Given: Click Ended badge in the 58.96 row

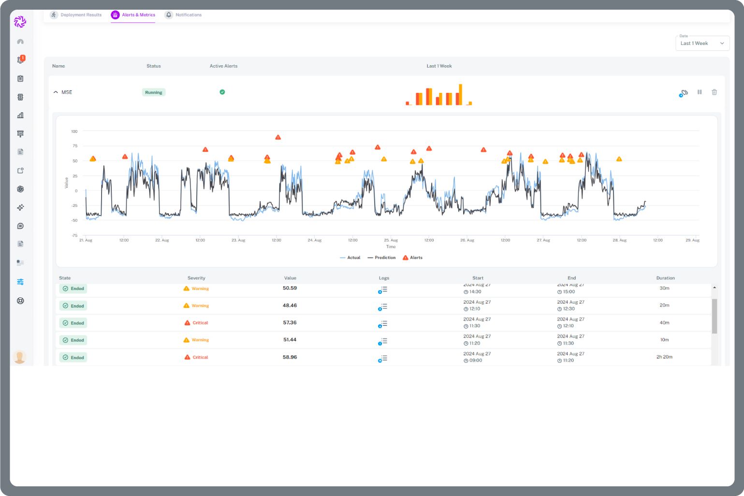Looking at the screenshot, I should 73,357.
